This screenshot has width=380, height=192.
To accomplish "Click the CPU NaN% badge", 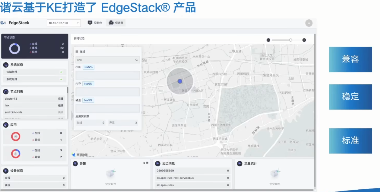I will tap(88, 67).
